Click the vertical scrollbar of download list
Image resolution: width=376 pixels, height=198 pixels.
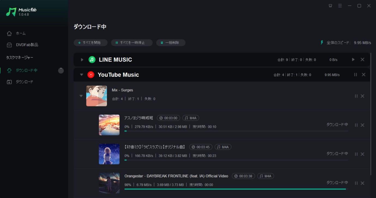(x=371, y=114)
